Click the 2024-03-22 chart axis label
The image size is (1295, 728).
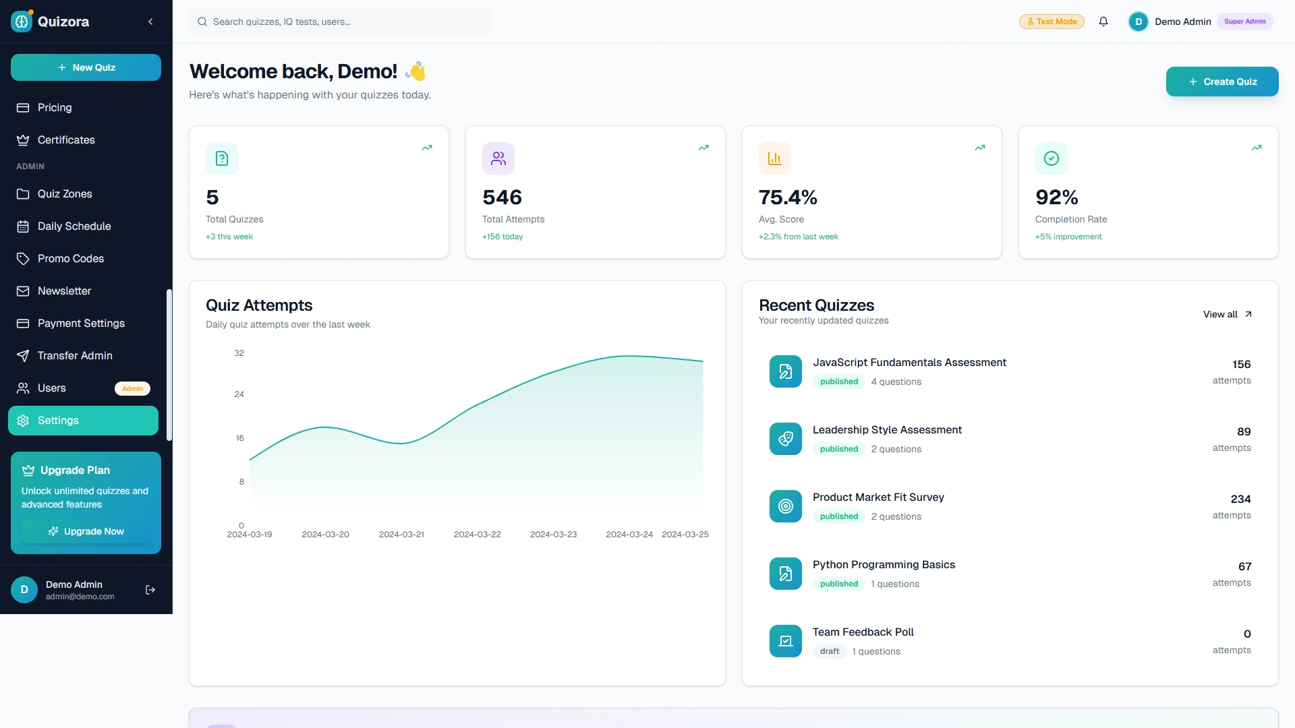pos(478,535)
